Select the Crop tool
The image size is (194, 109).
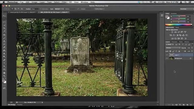coord(4,28)
